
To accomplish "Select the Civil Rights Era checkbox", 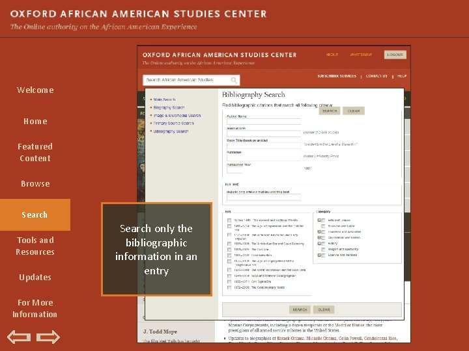I will pyautogui.click(x=229, y=281).
